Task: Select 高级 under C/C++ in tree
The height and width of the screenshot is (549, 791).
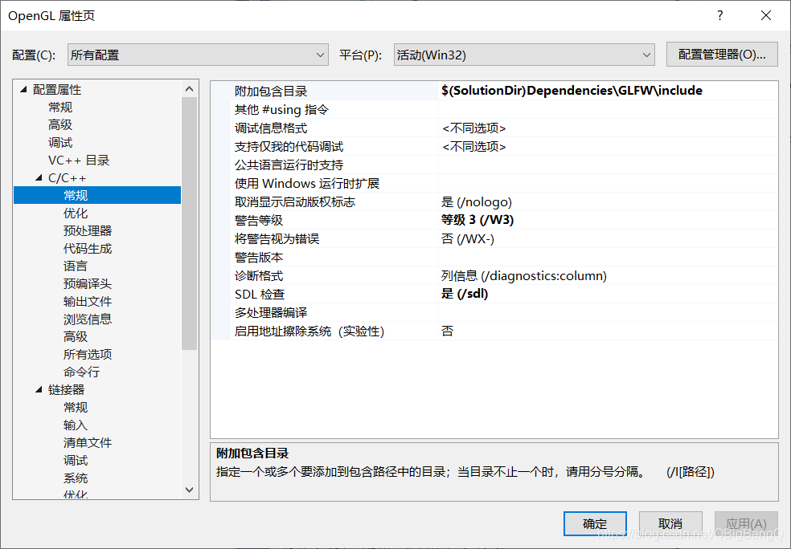Action: point(76,336)
